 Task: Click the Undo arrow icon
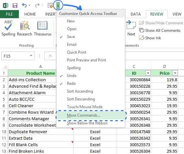click(24, 5)
